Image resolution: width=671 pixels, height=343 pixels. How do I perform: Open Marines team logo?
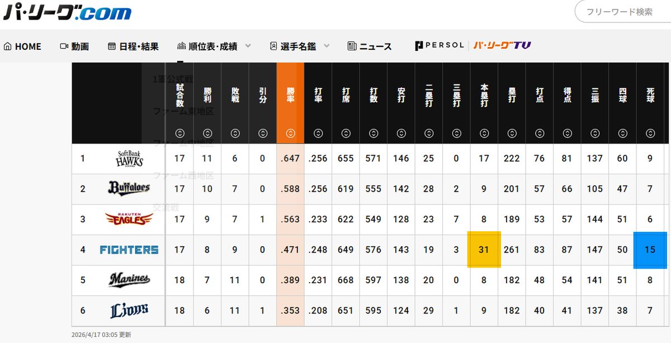[x=129, y=280]
